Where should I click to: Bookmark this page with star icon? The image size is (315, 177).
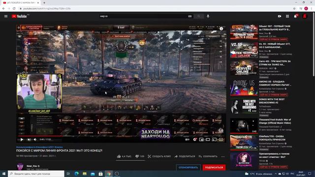point(294,9)
